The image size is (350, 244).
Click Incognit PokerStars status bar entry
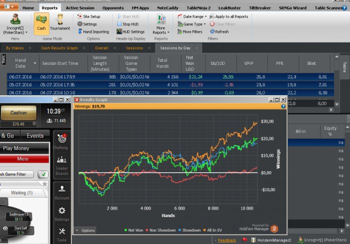(322, 240)
